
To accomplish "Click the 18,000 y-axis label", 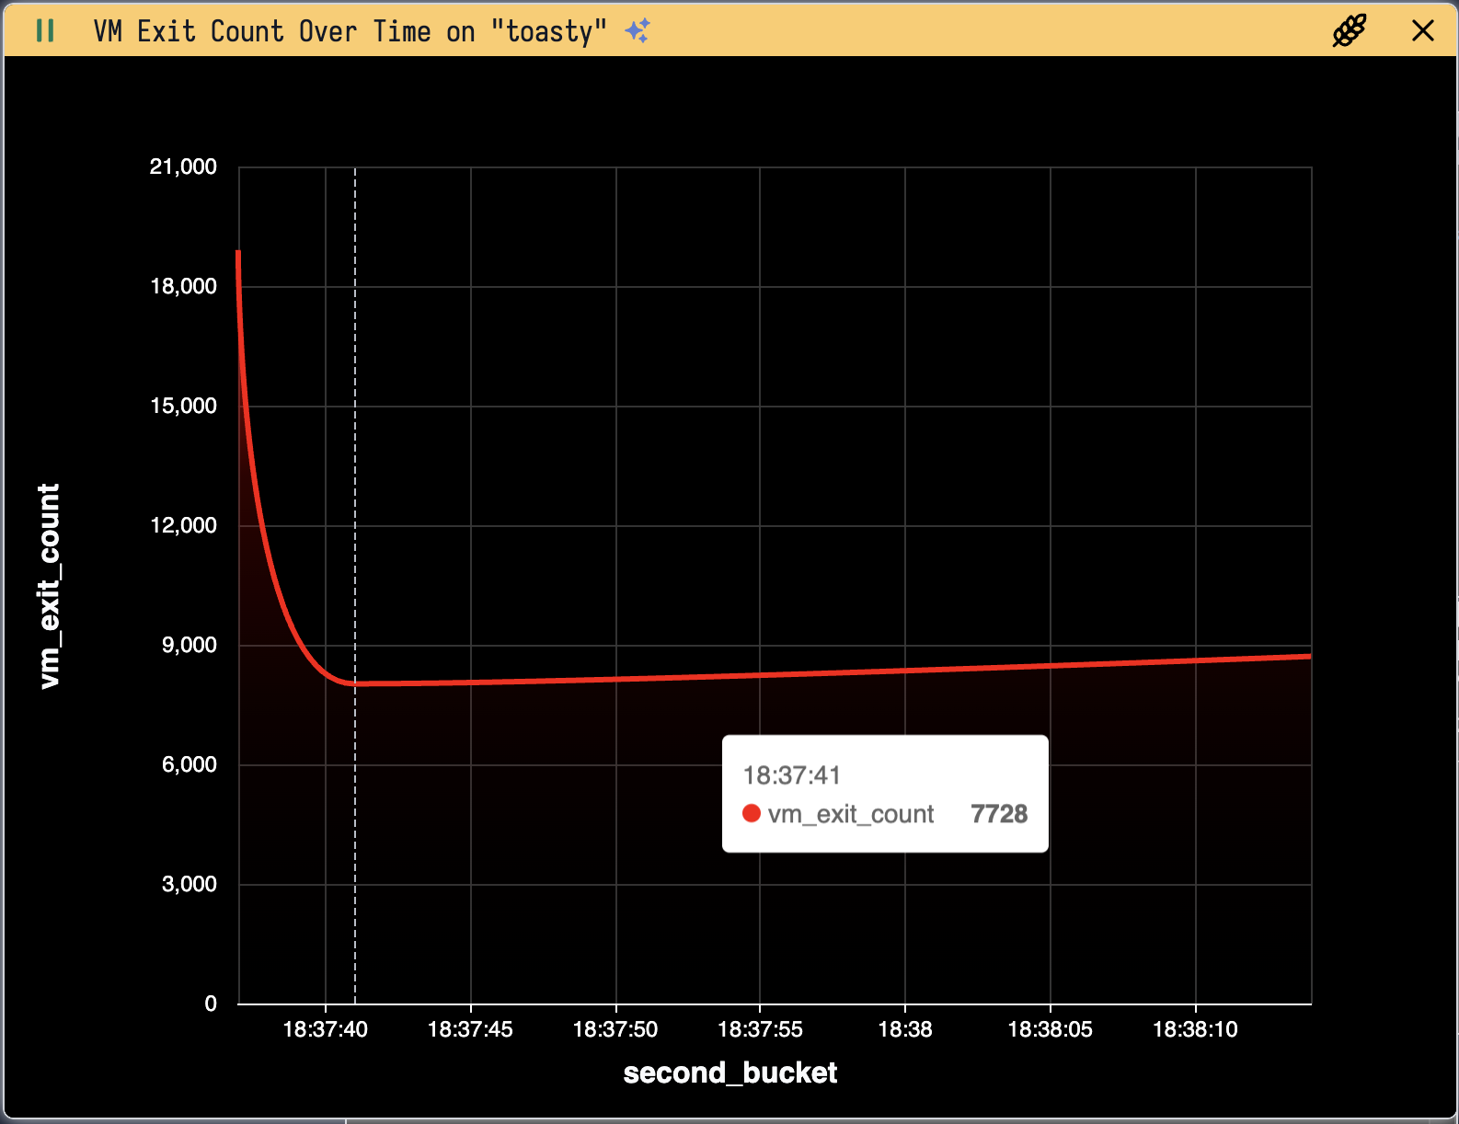I will tap(183, 286).
